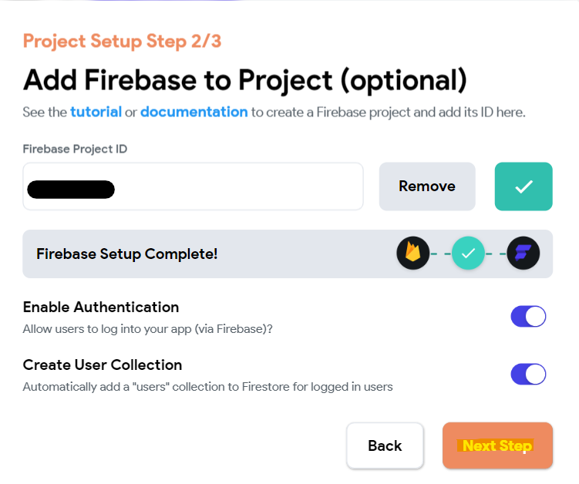Screen dimensions: 579x484
Task: Click the "users" collection description text
Action: click(207, 387)
